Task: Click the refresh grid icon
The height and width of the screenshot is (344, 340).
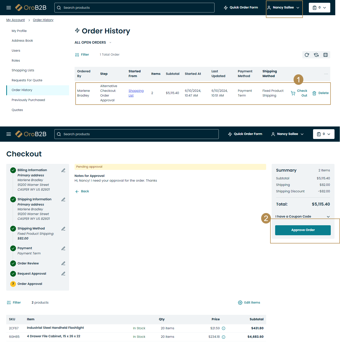Action: [307, 55]
